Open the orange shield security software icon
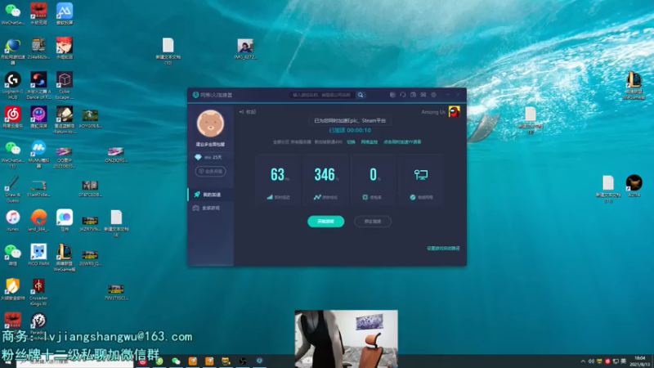This screenshot has width=654, height=368. [13, 289]
